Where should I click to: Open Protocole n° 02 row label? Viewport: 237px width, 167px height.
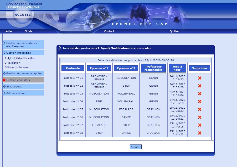(x=73, y=86)
